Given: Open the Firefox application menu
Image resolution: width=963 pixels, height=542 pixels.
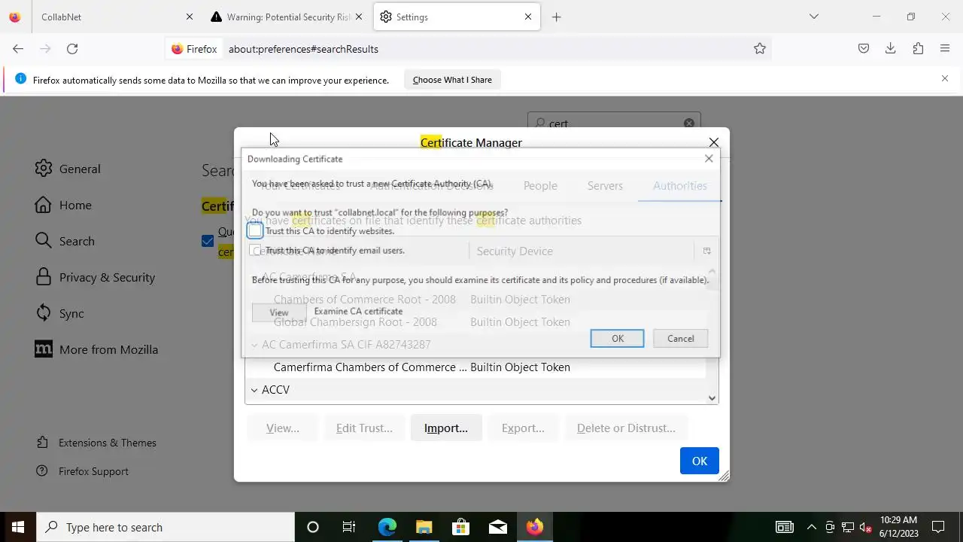Looking at the screenshot, I should 945,48.
